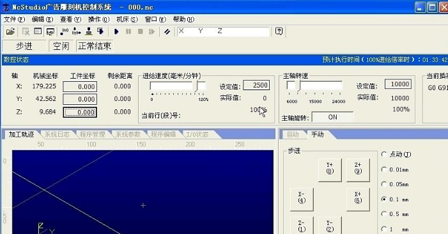Click the help question-mark toolbar icon
Viewport: 448px width, 234px height.
[279, 31]
